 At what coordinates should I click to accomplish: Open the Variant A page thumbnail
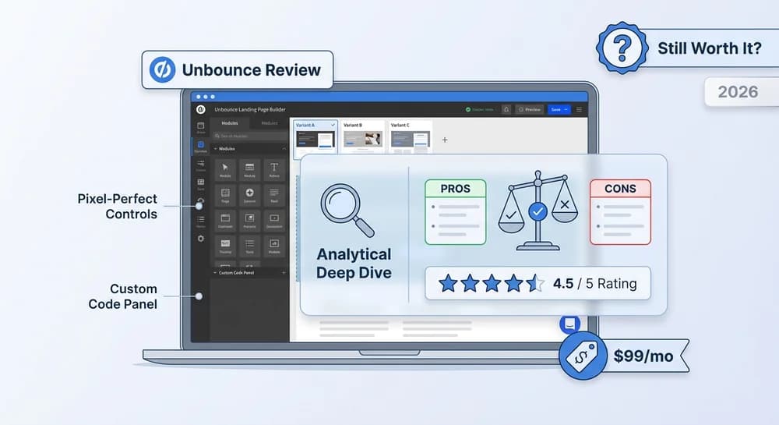[x=315, y=140]
